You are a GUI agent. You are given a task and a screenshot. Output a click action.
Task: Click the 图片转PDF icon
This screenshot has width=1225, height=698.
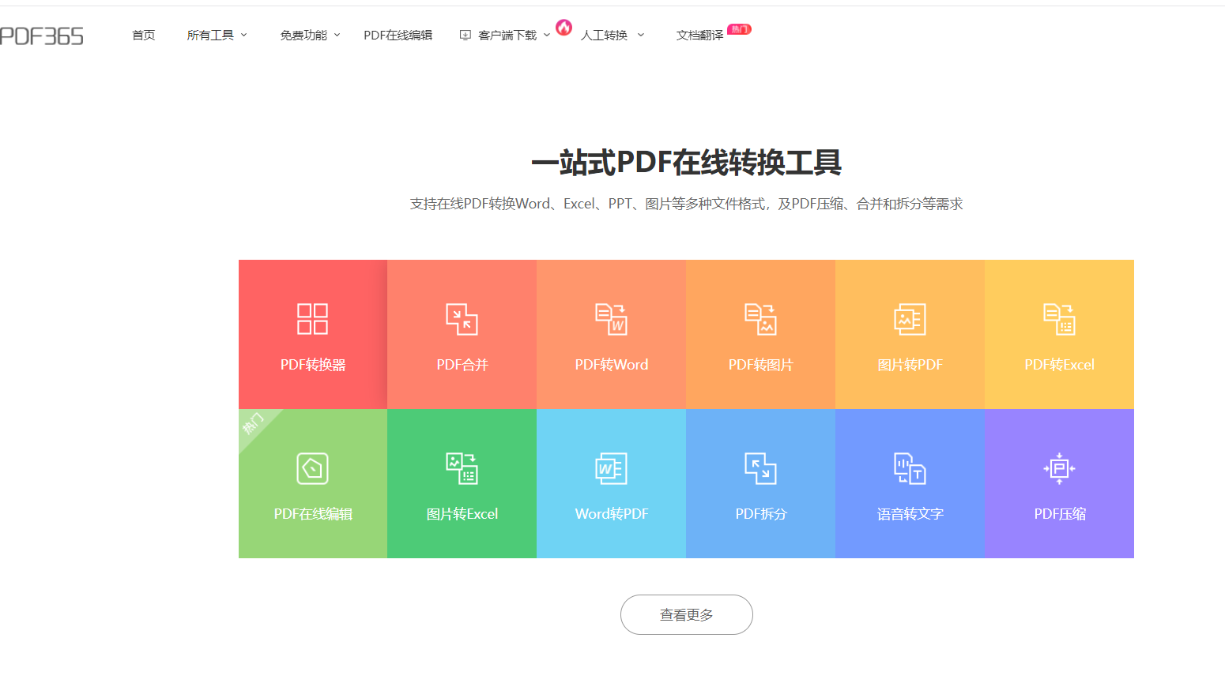(x=910, y=319)
